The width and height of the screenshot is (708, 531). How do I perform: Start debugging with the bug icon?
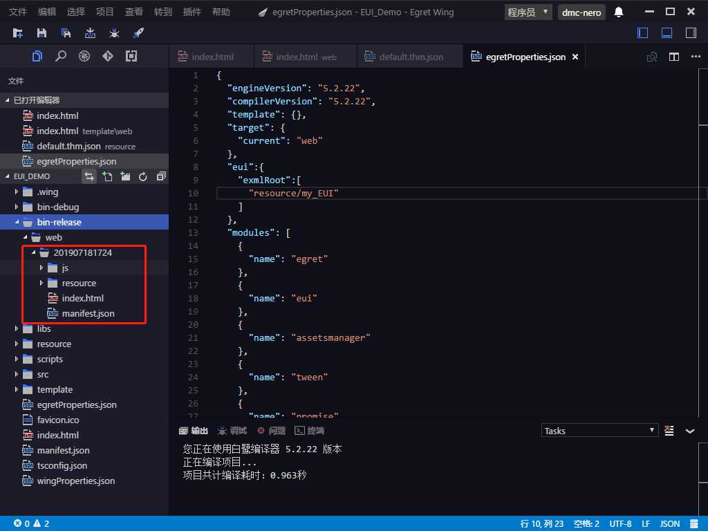114,33
